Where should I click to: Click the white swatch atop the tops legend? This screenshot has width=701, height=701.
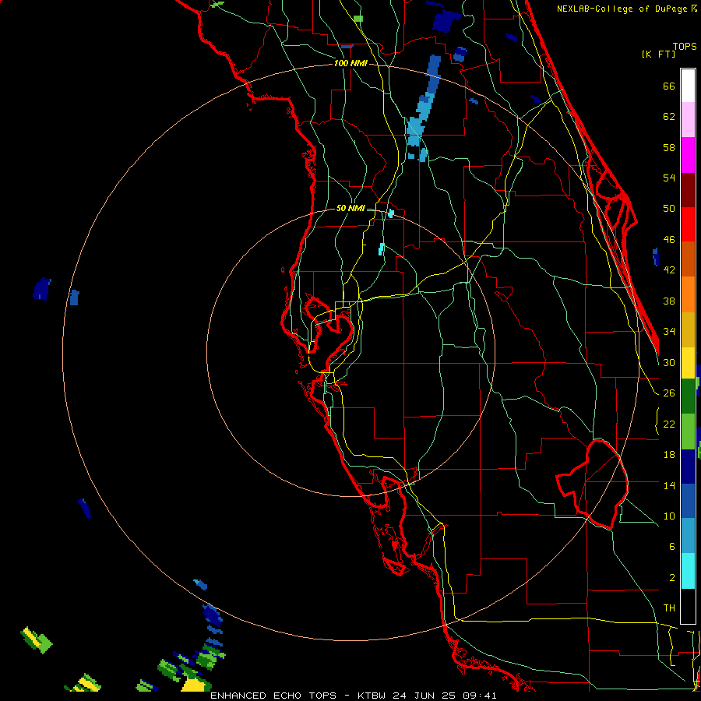(688, 86)
